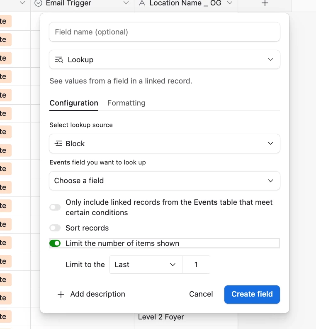Click the add field plus icon in header
316x329 pixels.
pyautogui.click(x=265, y=3)
